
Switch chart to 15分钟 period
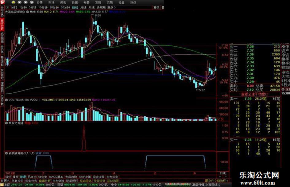tap(43, 7)
